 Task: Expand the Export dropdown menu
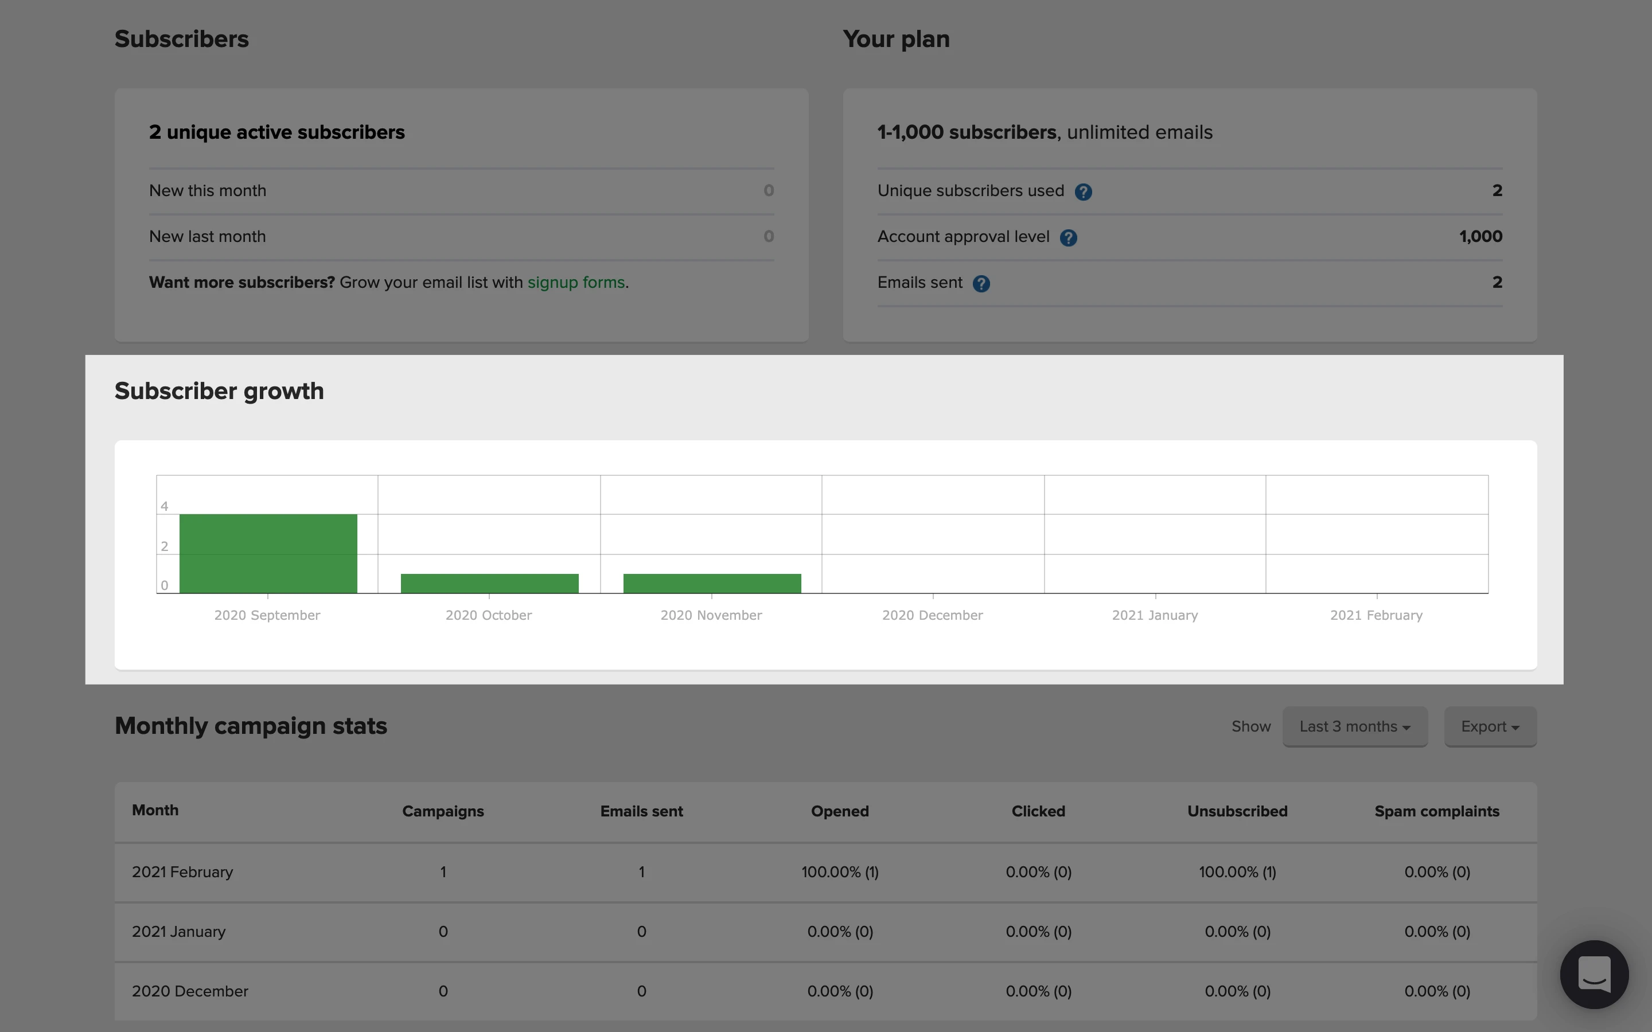point(1490,726)
